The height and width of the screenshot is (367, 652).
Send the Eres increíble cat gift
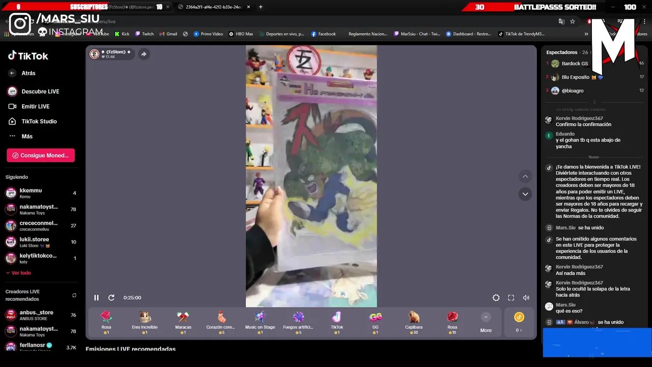tap(145, 322)
